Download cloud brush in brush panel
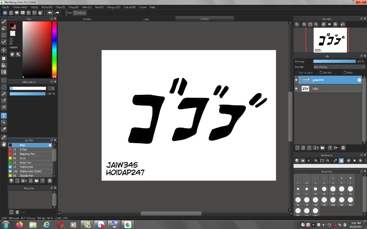The image size is (367, 229). click(11, 181)
